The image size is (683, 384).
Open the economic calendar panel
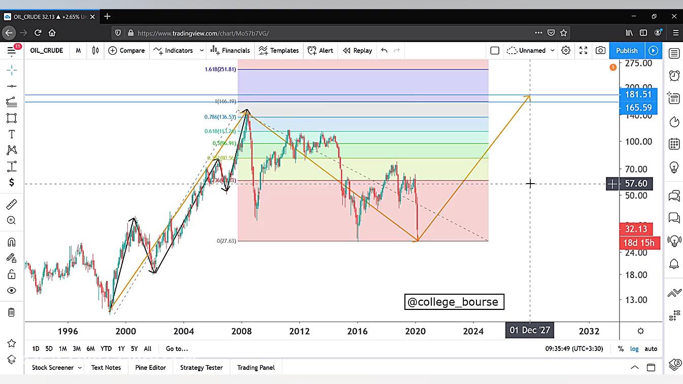click(x=674, y=144)
